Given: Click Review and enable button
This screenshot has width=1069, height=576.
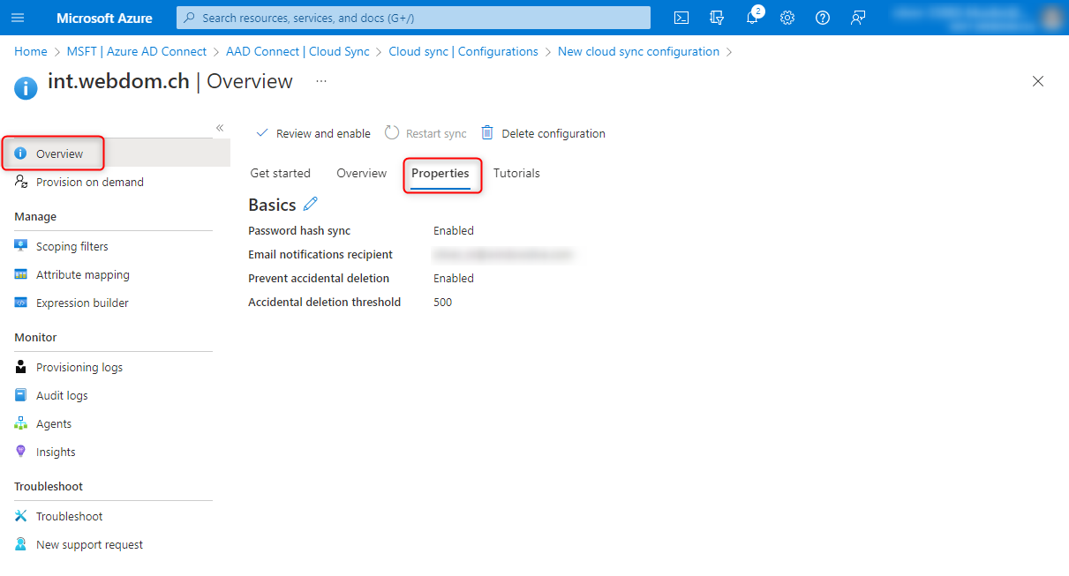Looking at the screenshot, I should click(x=313, y=133).
